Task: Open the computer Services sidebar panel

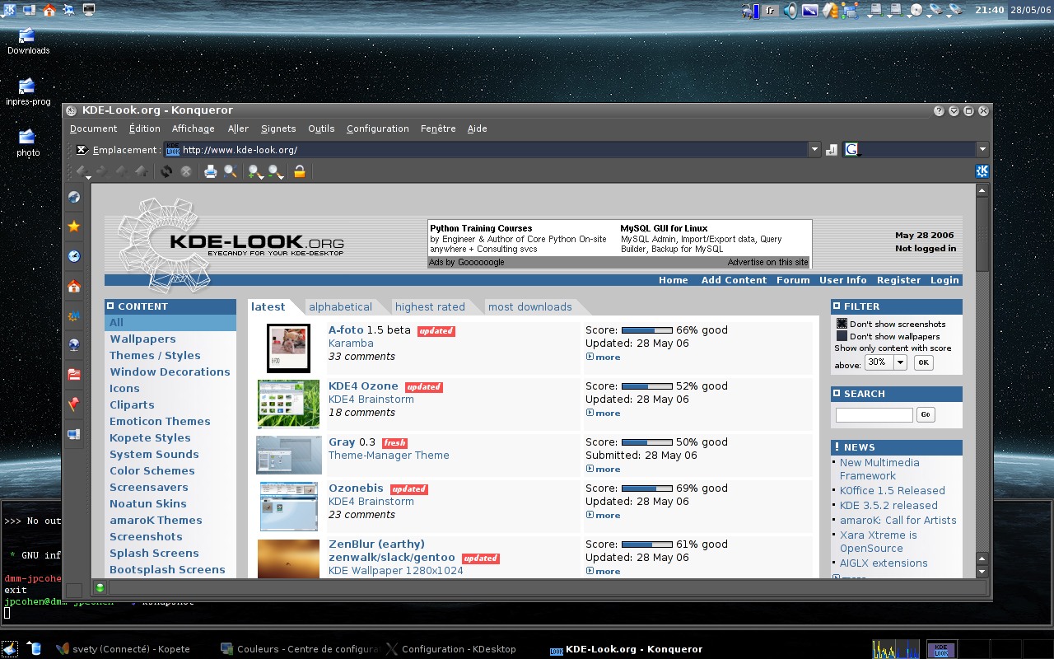Action: [x=74, y=434]
